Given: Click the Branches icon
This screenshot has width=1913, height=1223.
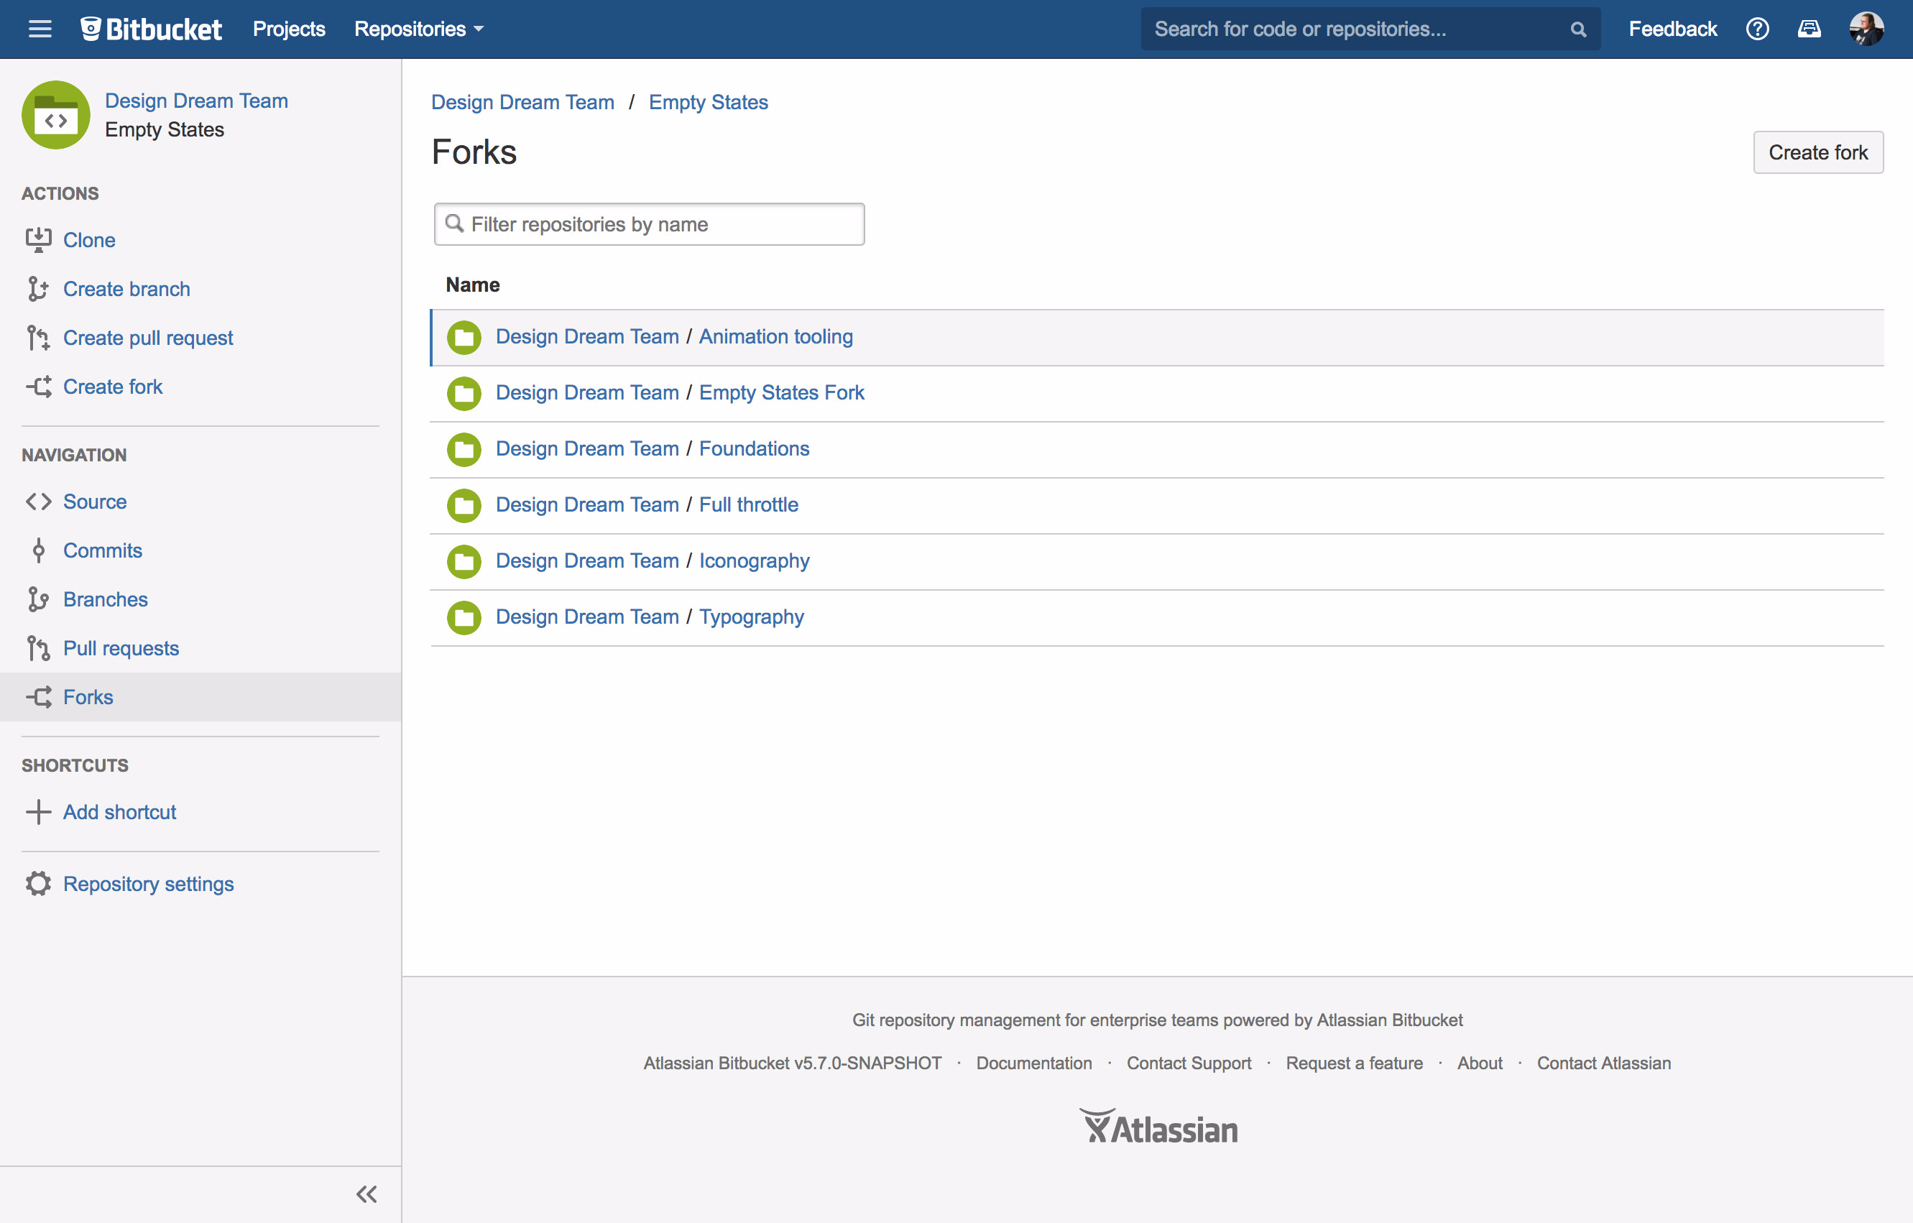Looking at the screenshot, I should (x=38, y=599).
